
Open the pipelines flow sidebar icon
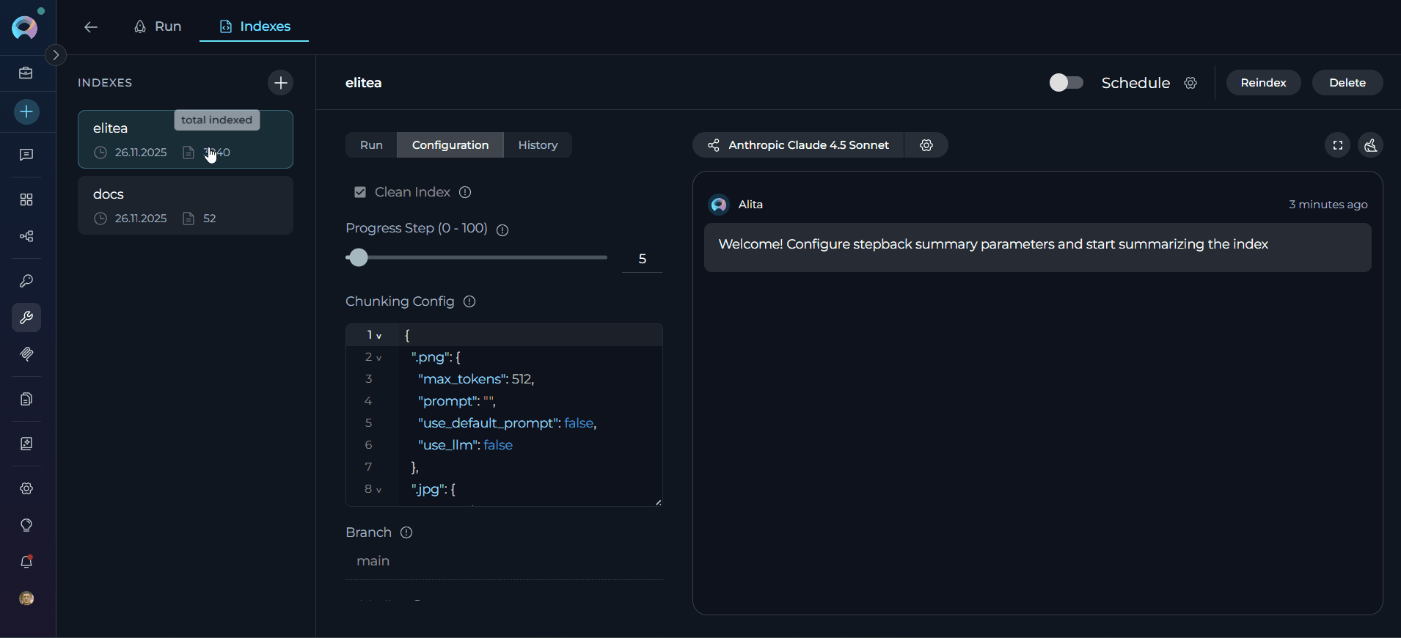(x=26, y=236)
